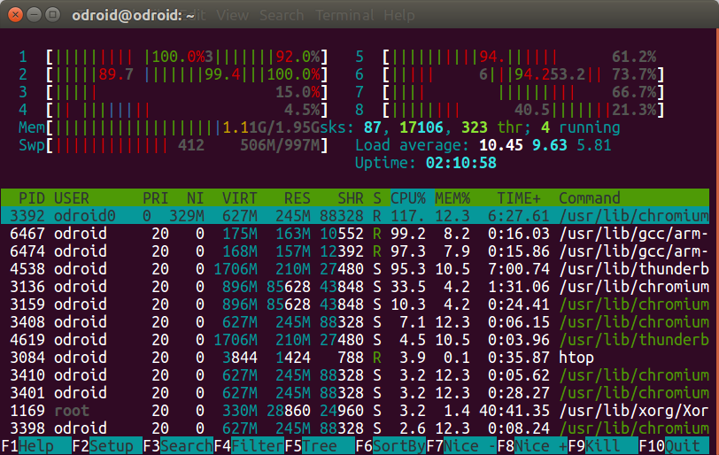The image size is (719, 455).
Task: Open the Edit menu in title bar
Action: pos(193,15)
